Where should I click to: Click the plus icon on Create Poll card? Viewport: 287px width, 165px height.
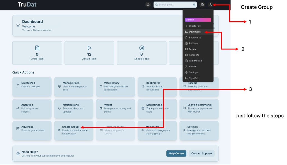[x=18, y=84]
